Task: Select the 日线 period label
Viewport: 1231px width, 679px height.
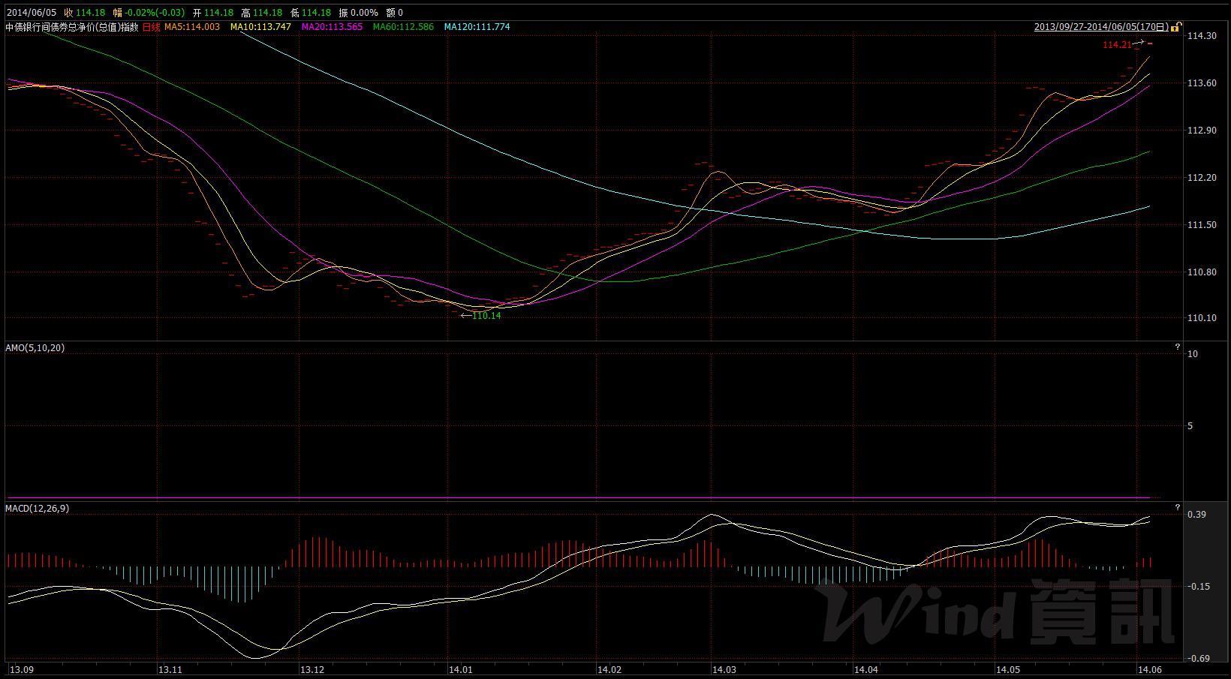Action: [152, 26]
